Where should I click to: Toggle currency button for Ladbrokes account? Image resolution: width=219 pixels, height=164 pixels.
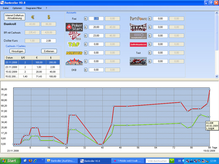(x=150, y=44)
